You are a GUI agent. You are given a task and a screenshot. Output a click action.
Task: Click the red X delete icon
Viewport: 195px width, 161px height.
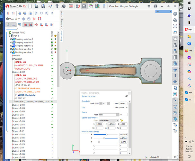click(x=34, y=19)
